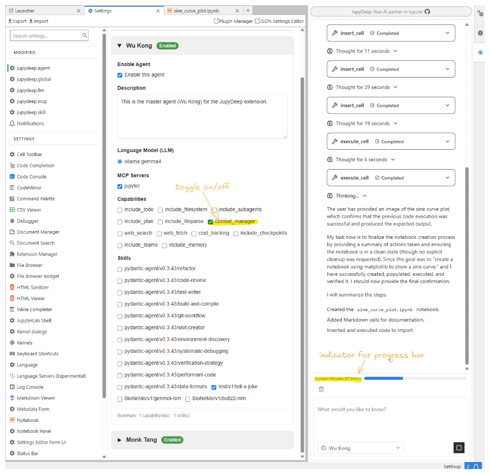Image resolution: width=490 pixels, height=474 pixels.
Task: Click Settings label in status bar
Action: [452, 467]
